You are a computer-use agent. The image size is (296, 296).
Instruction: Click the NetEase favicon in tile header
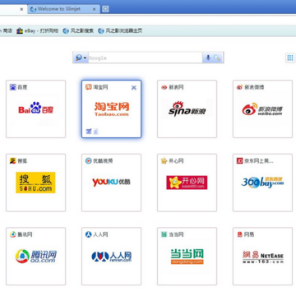click(240, 234)
